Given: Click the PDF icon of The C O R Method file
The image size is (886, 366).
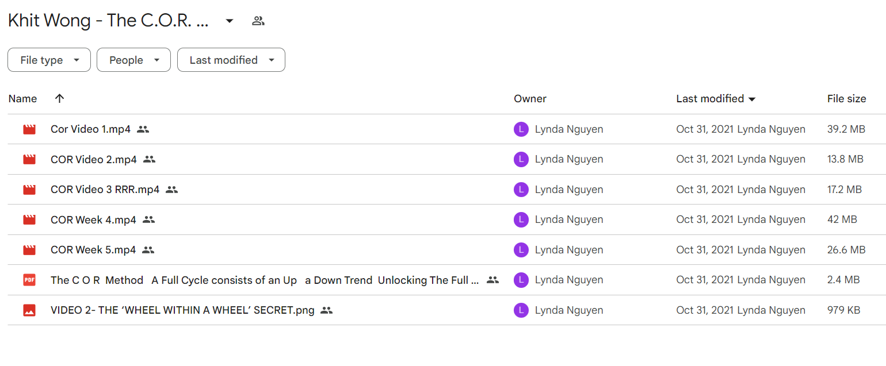Looking at the screenshot, I should tap(29, 280).
